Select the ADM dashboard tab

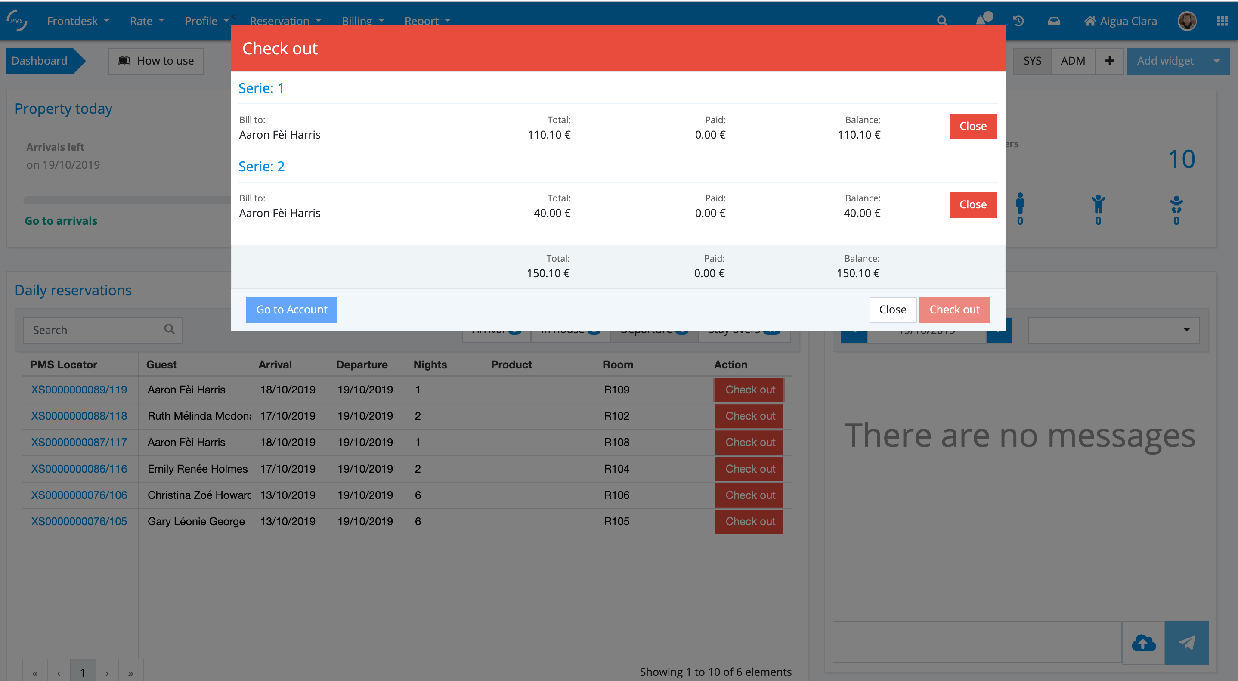pos(1073,61)
